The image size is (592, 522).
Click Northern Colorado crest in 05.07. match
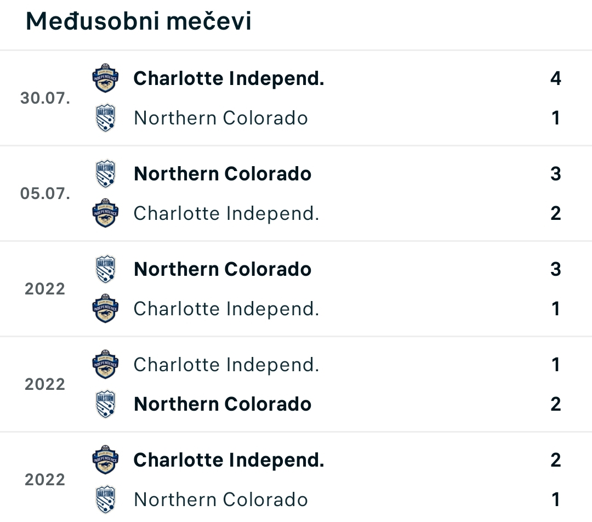(x=105, y=174)
